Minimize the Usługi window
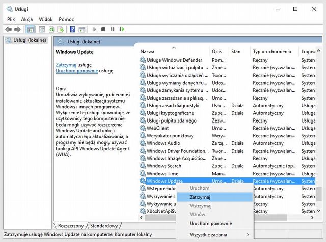 [277, 9]
